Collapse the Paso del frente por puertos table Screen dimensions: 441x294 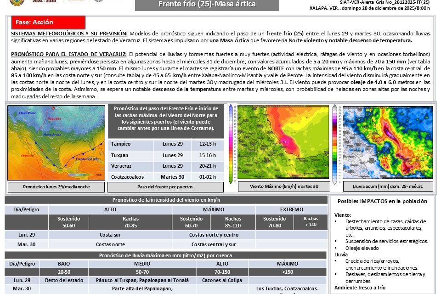[164, 187]
